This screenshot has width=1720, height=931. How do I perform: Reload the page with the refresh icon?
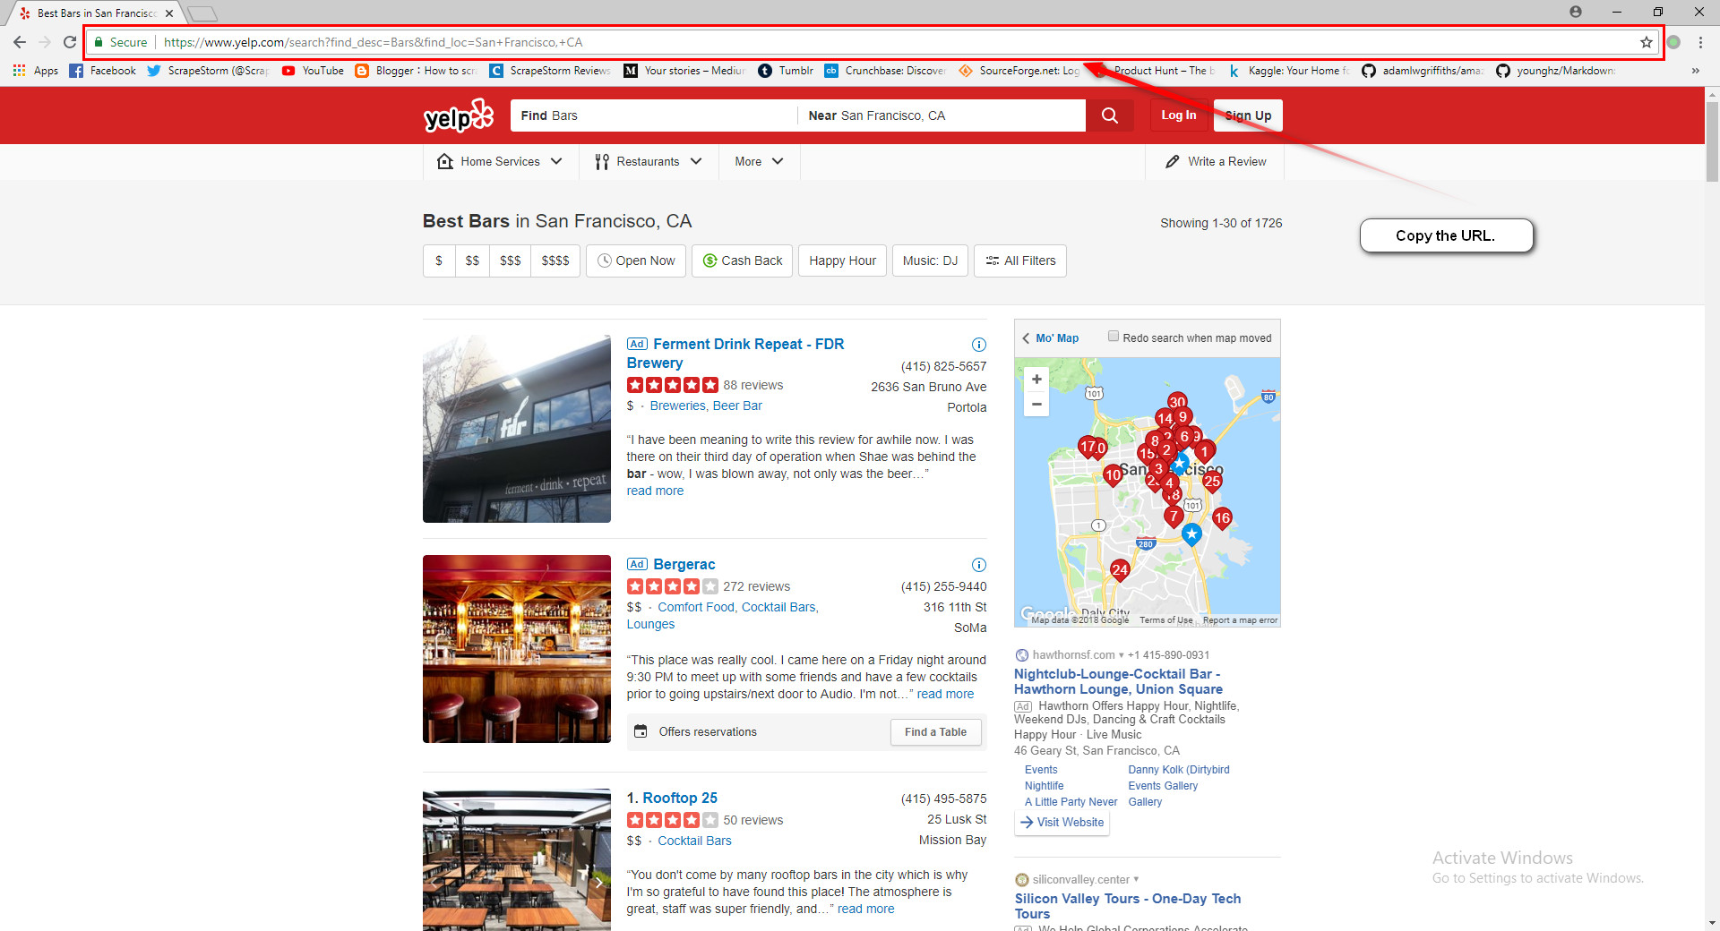(70, 42)
